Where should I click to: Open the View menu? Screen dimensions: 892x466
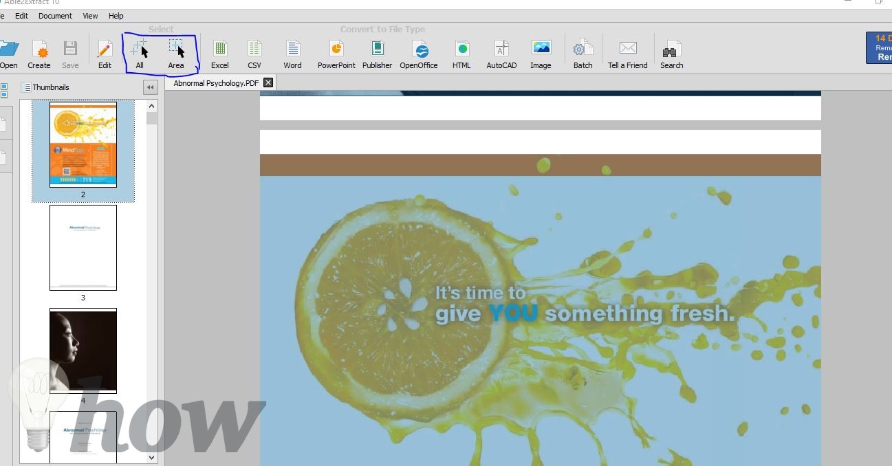pos(90,16)
